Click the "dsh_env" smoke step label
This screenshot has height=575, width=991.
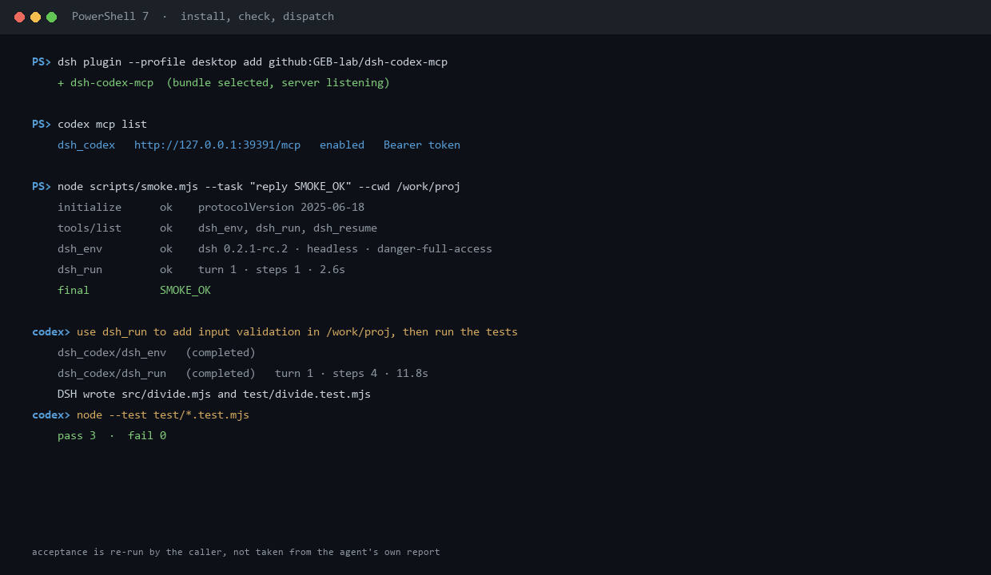80,249
